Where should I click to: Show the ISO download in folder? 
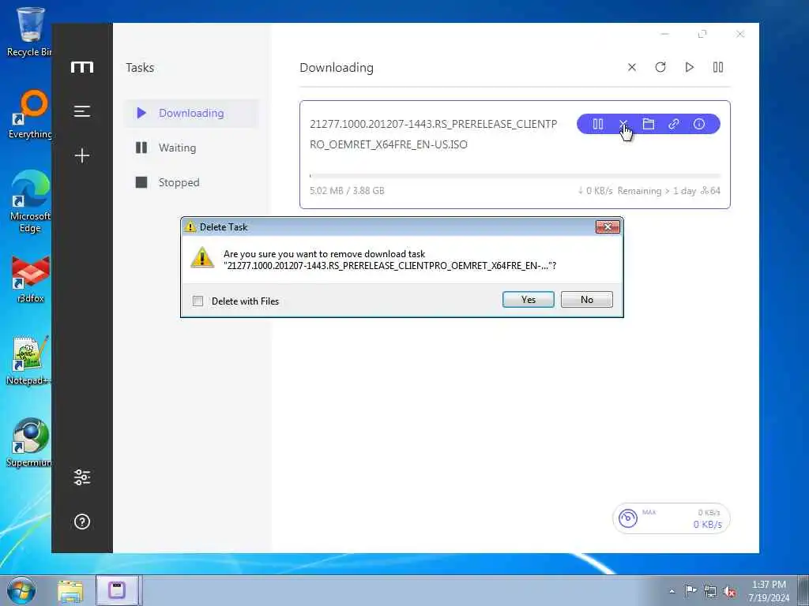pos(649,124)
